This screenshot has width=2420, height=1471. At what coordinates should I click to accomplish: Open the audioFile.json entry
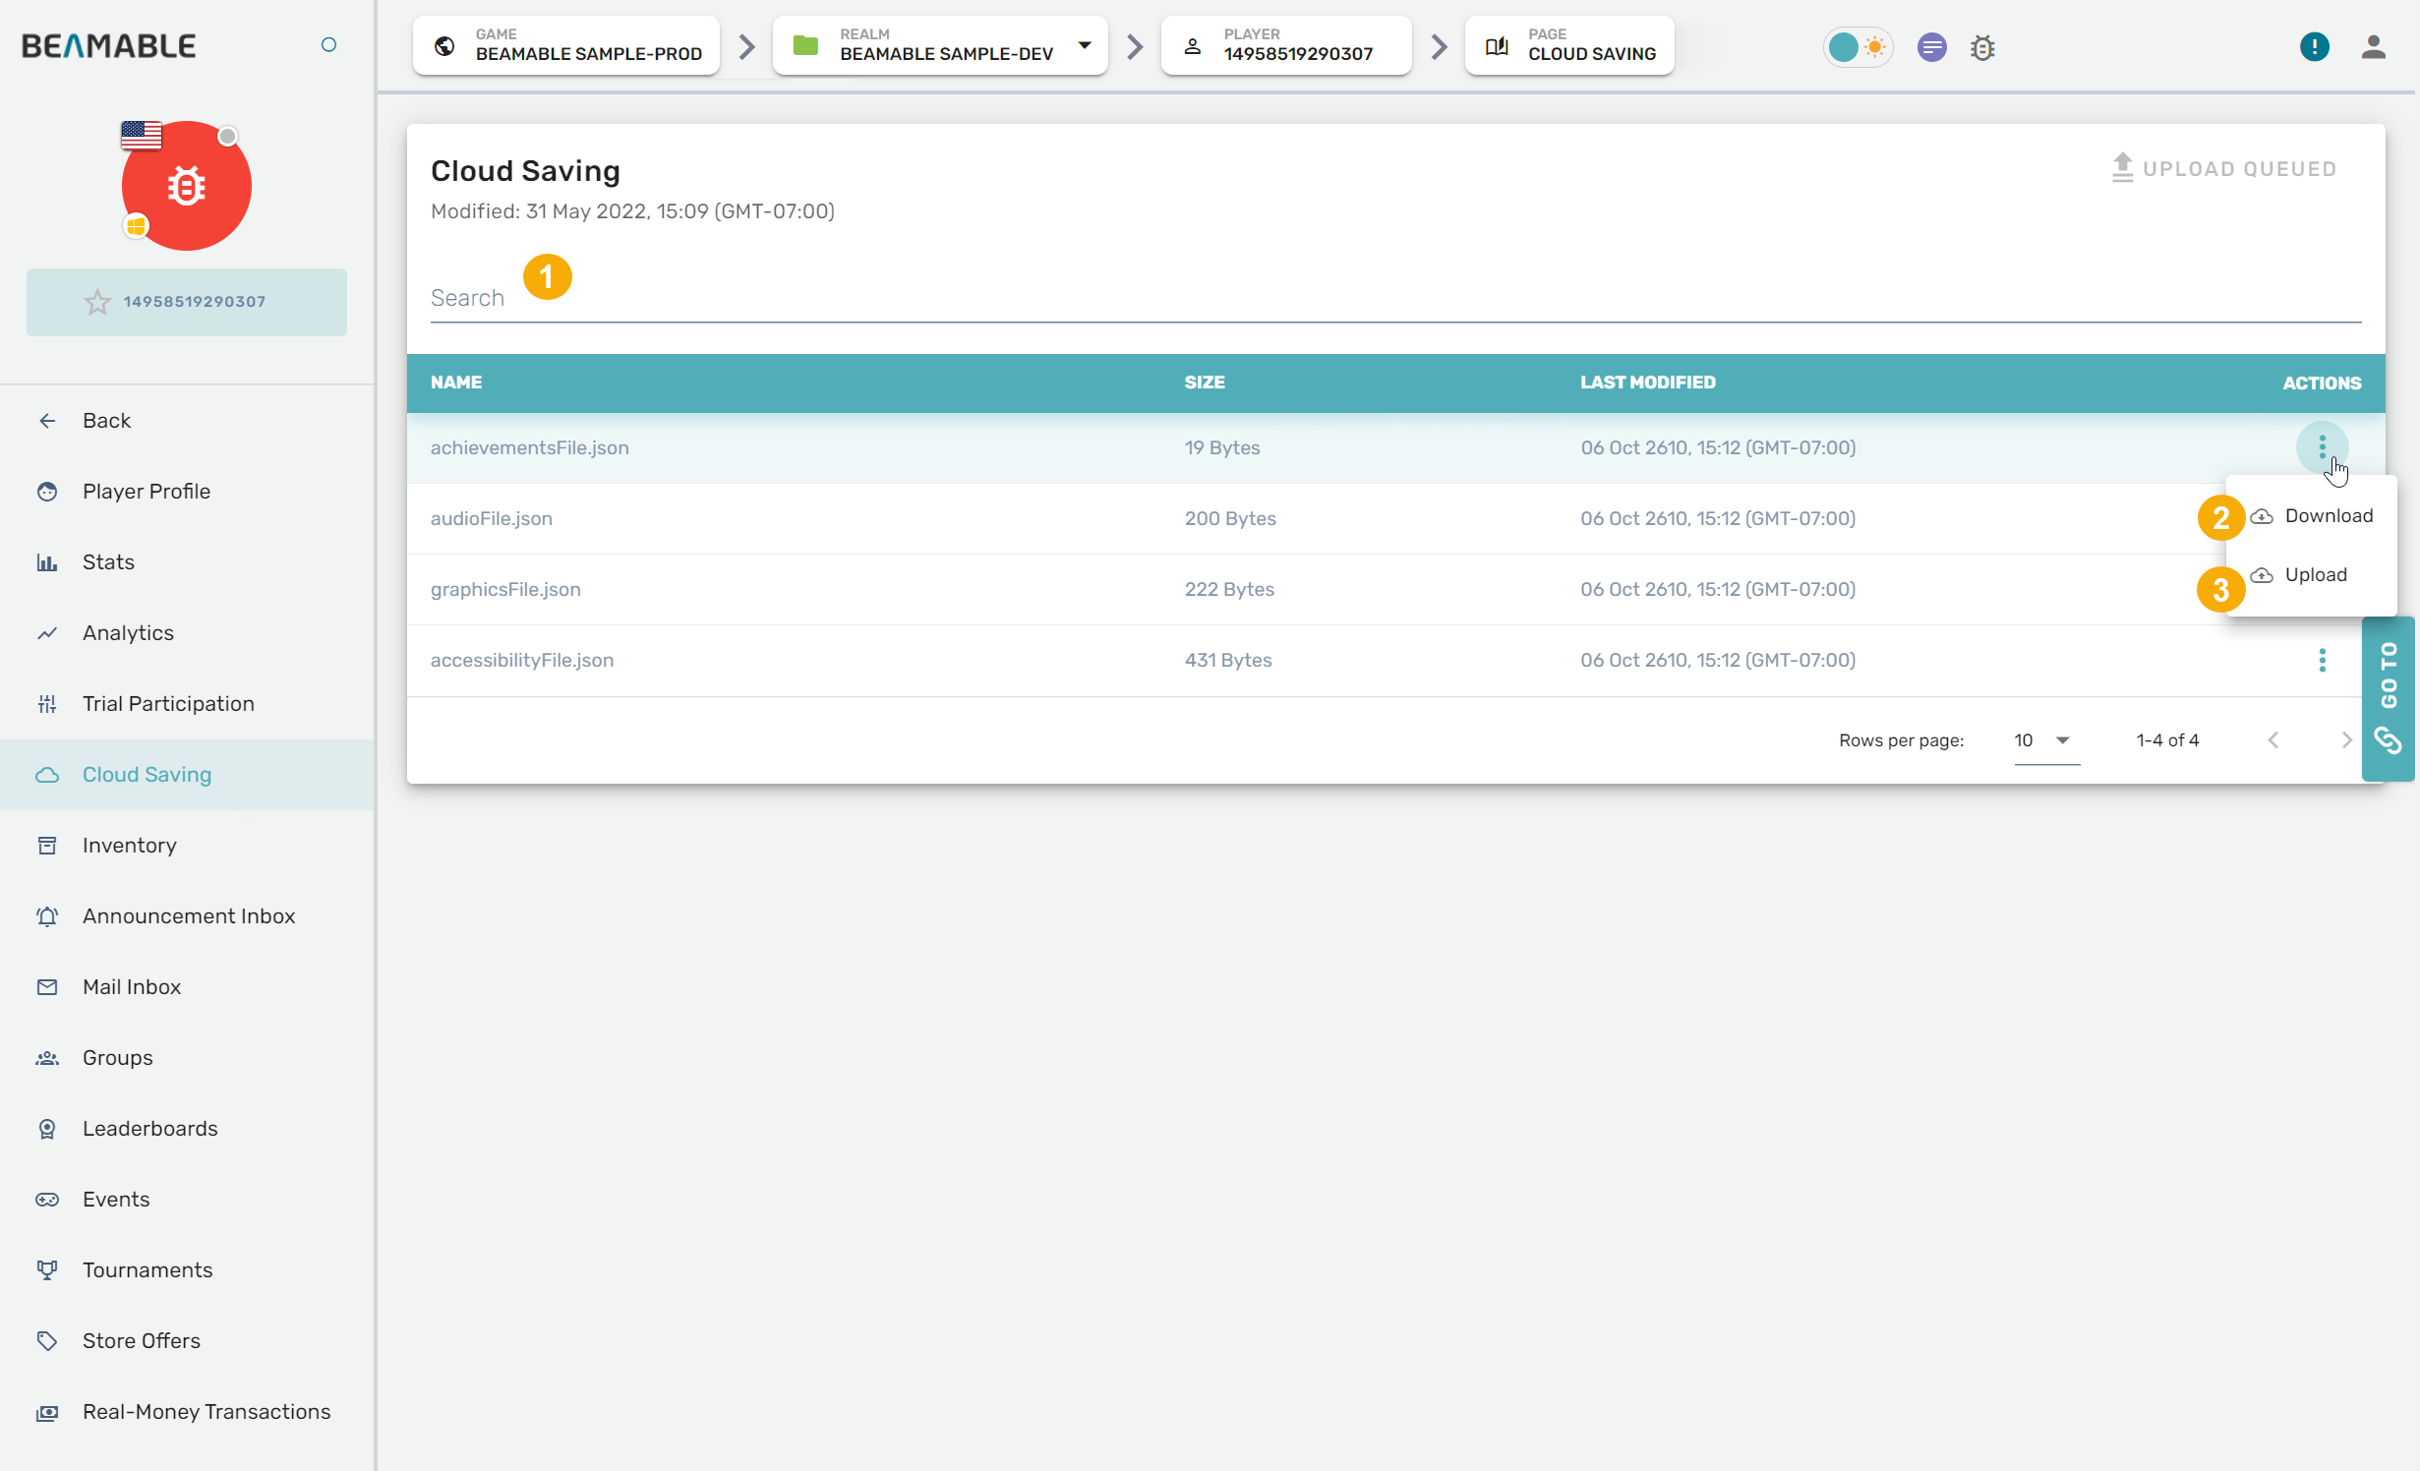pos(492,518)
